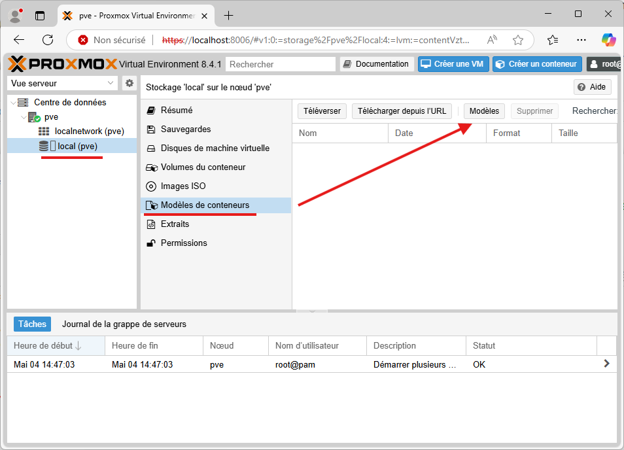Click the Démarrer plusieurs task description

point(414,364)
